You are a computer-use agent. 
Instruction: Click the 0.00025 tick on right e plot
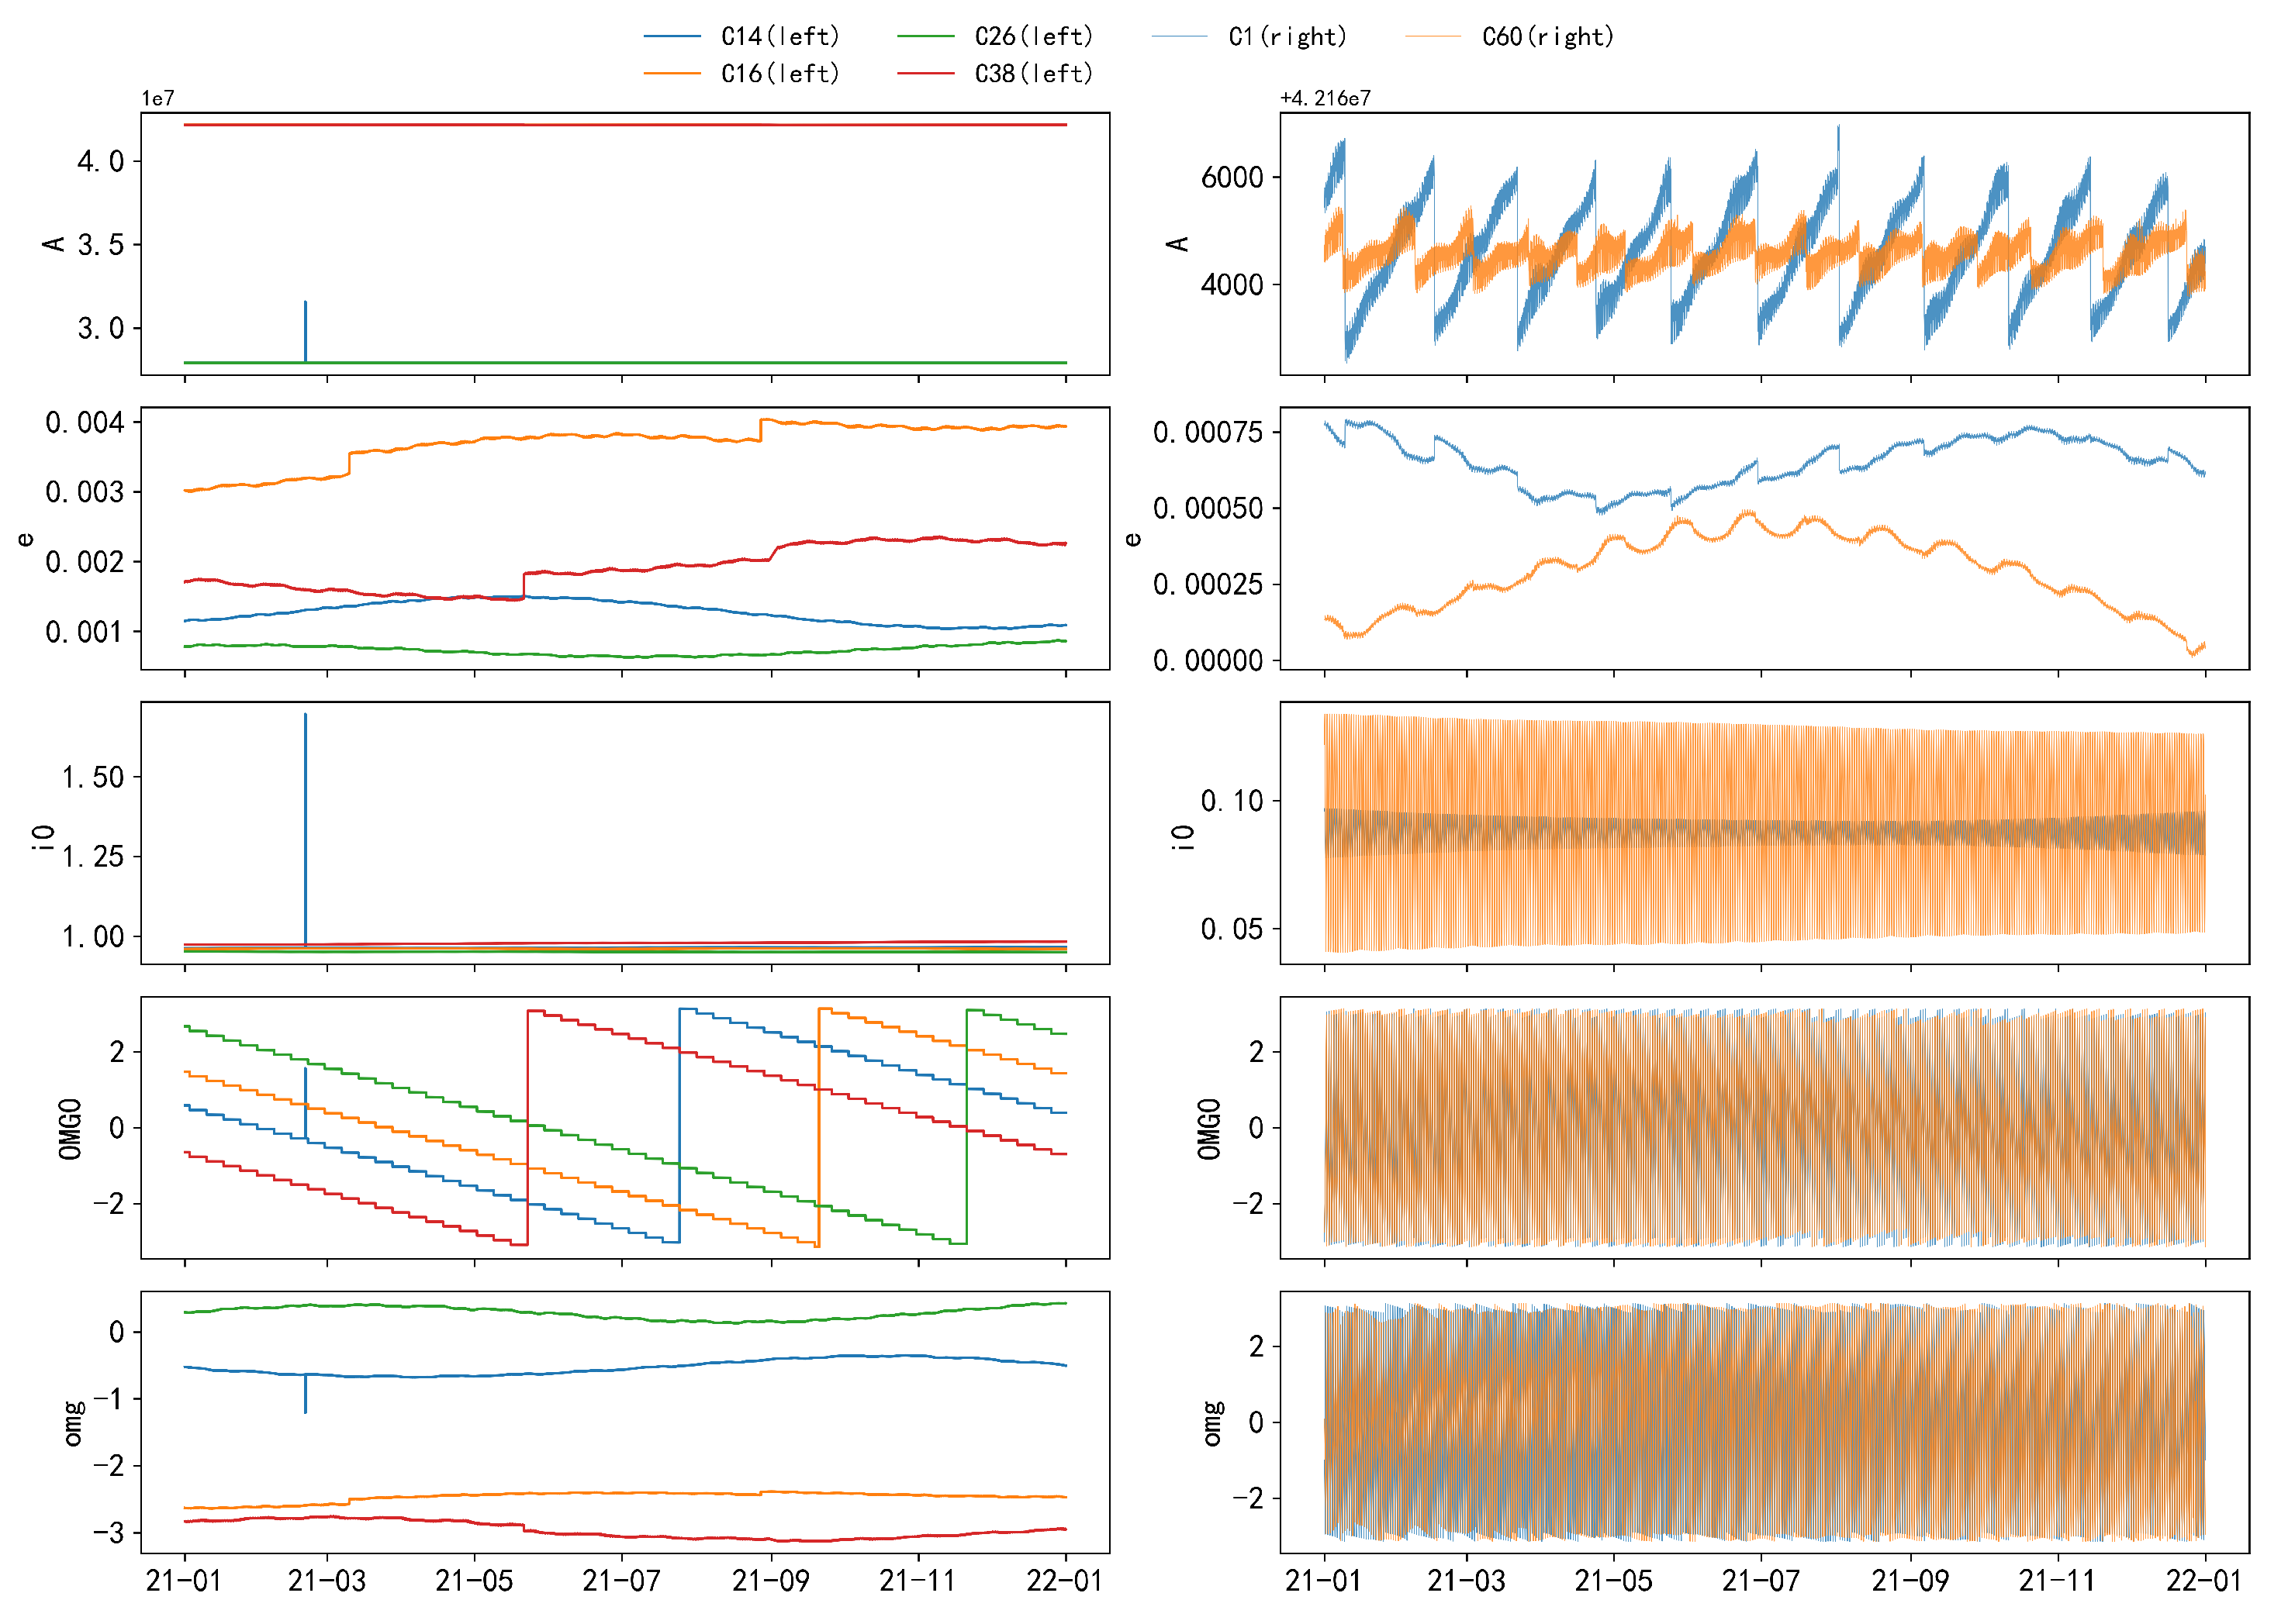1208,584
